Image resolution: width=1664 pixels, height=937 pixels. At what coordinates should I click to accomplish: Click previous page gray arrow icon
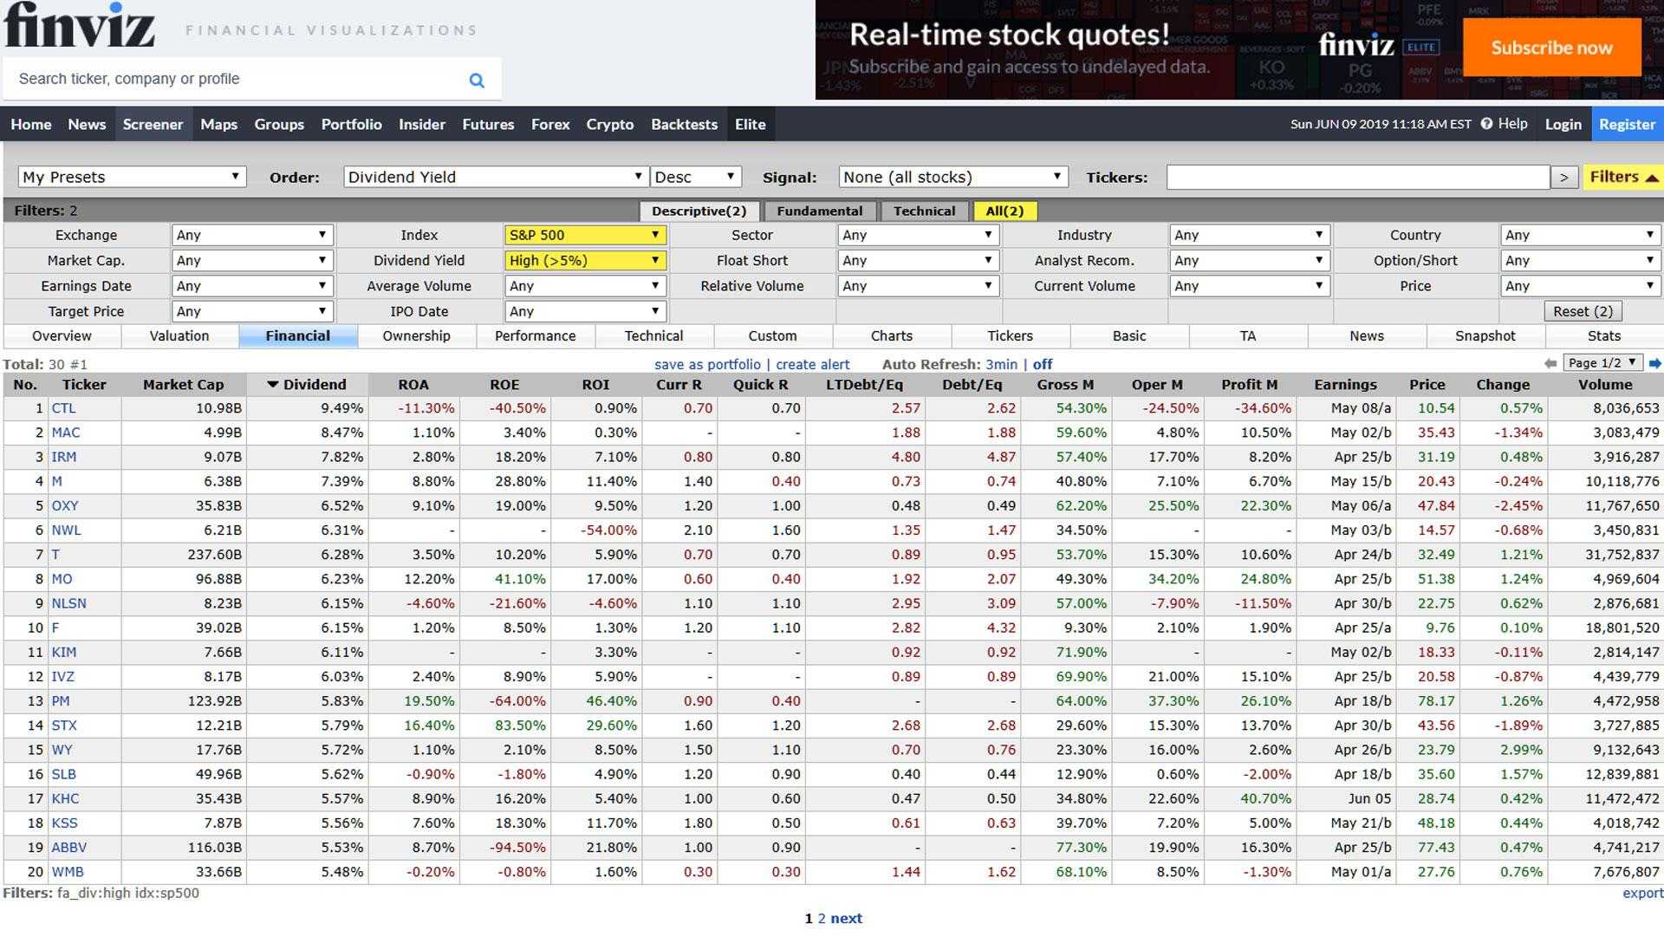1550,363
